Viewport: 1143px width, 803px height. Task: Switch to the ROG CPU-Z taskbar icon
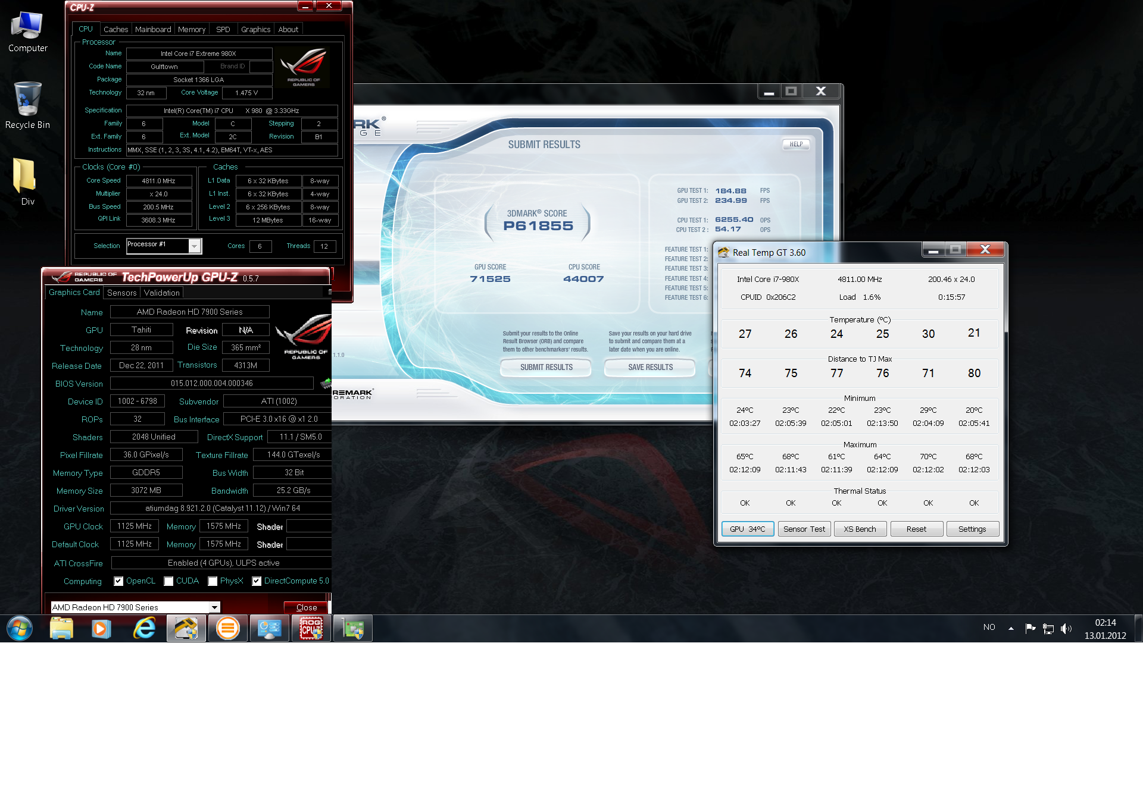pyautogui.click(x=311, y=628)
